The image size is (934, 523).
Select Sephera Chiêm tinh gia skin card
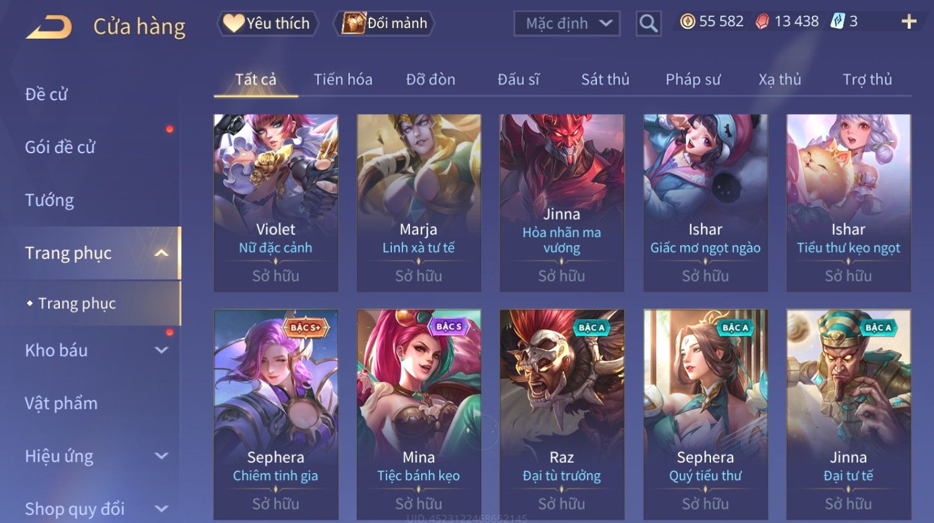276,415
